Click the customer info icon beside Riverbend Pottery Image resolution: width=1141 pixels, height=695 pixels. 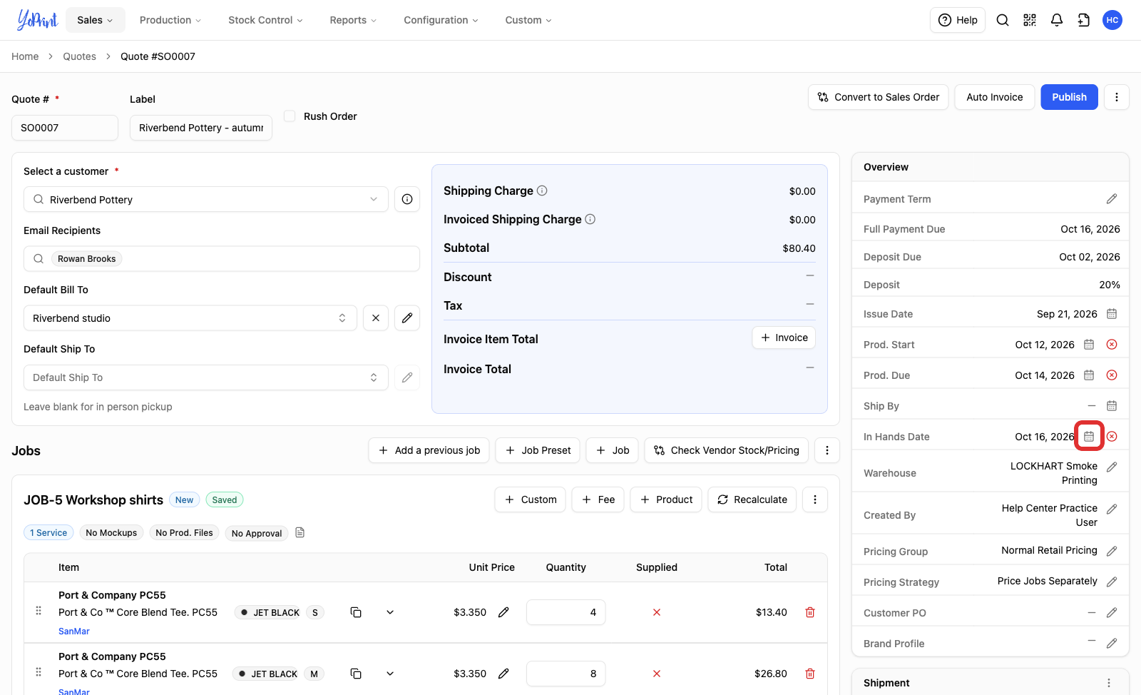(x=407, y=199)
